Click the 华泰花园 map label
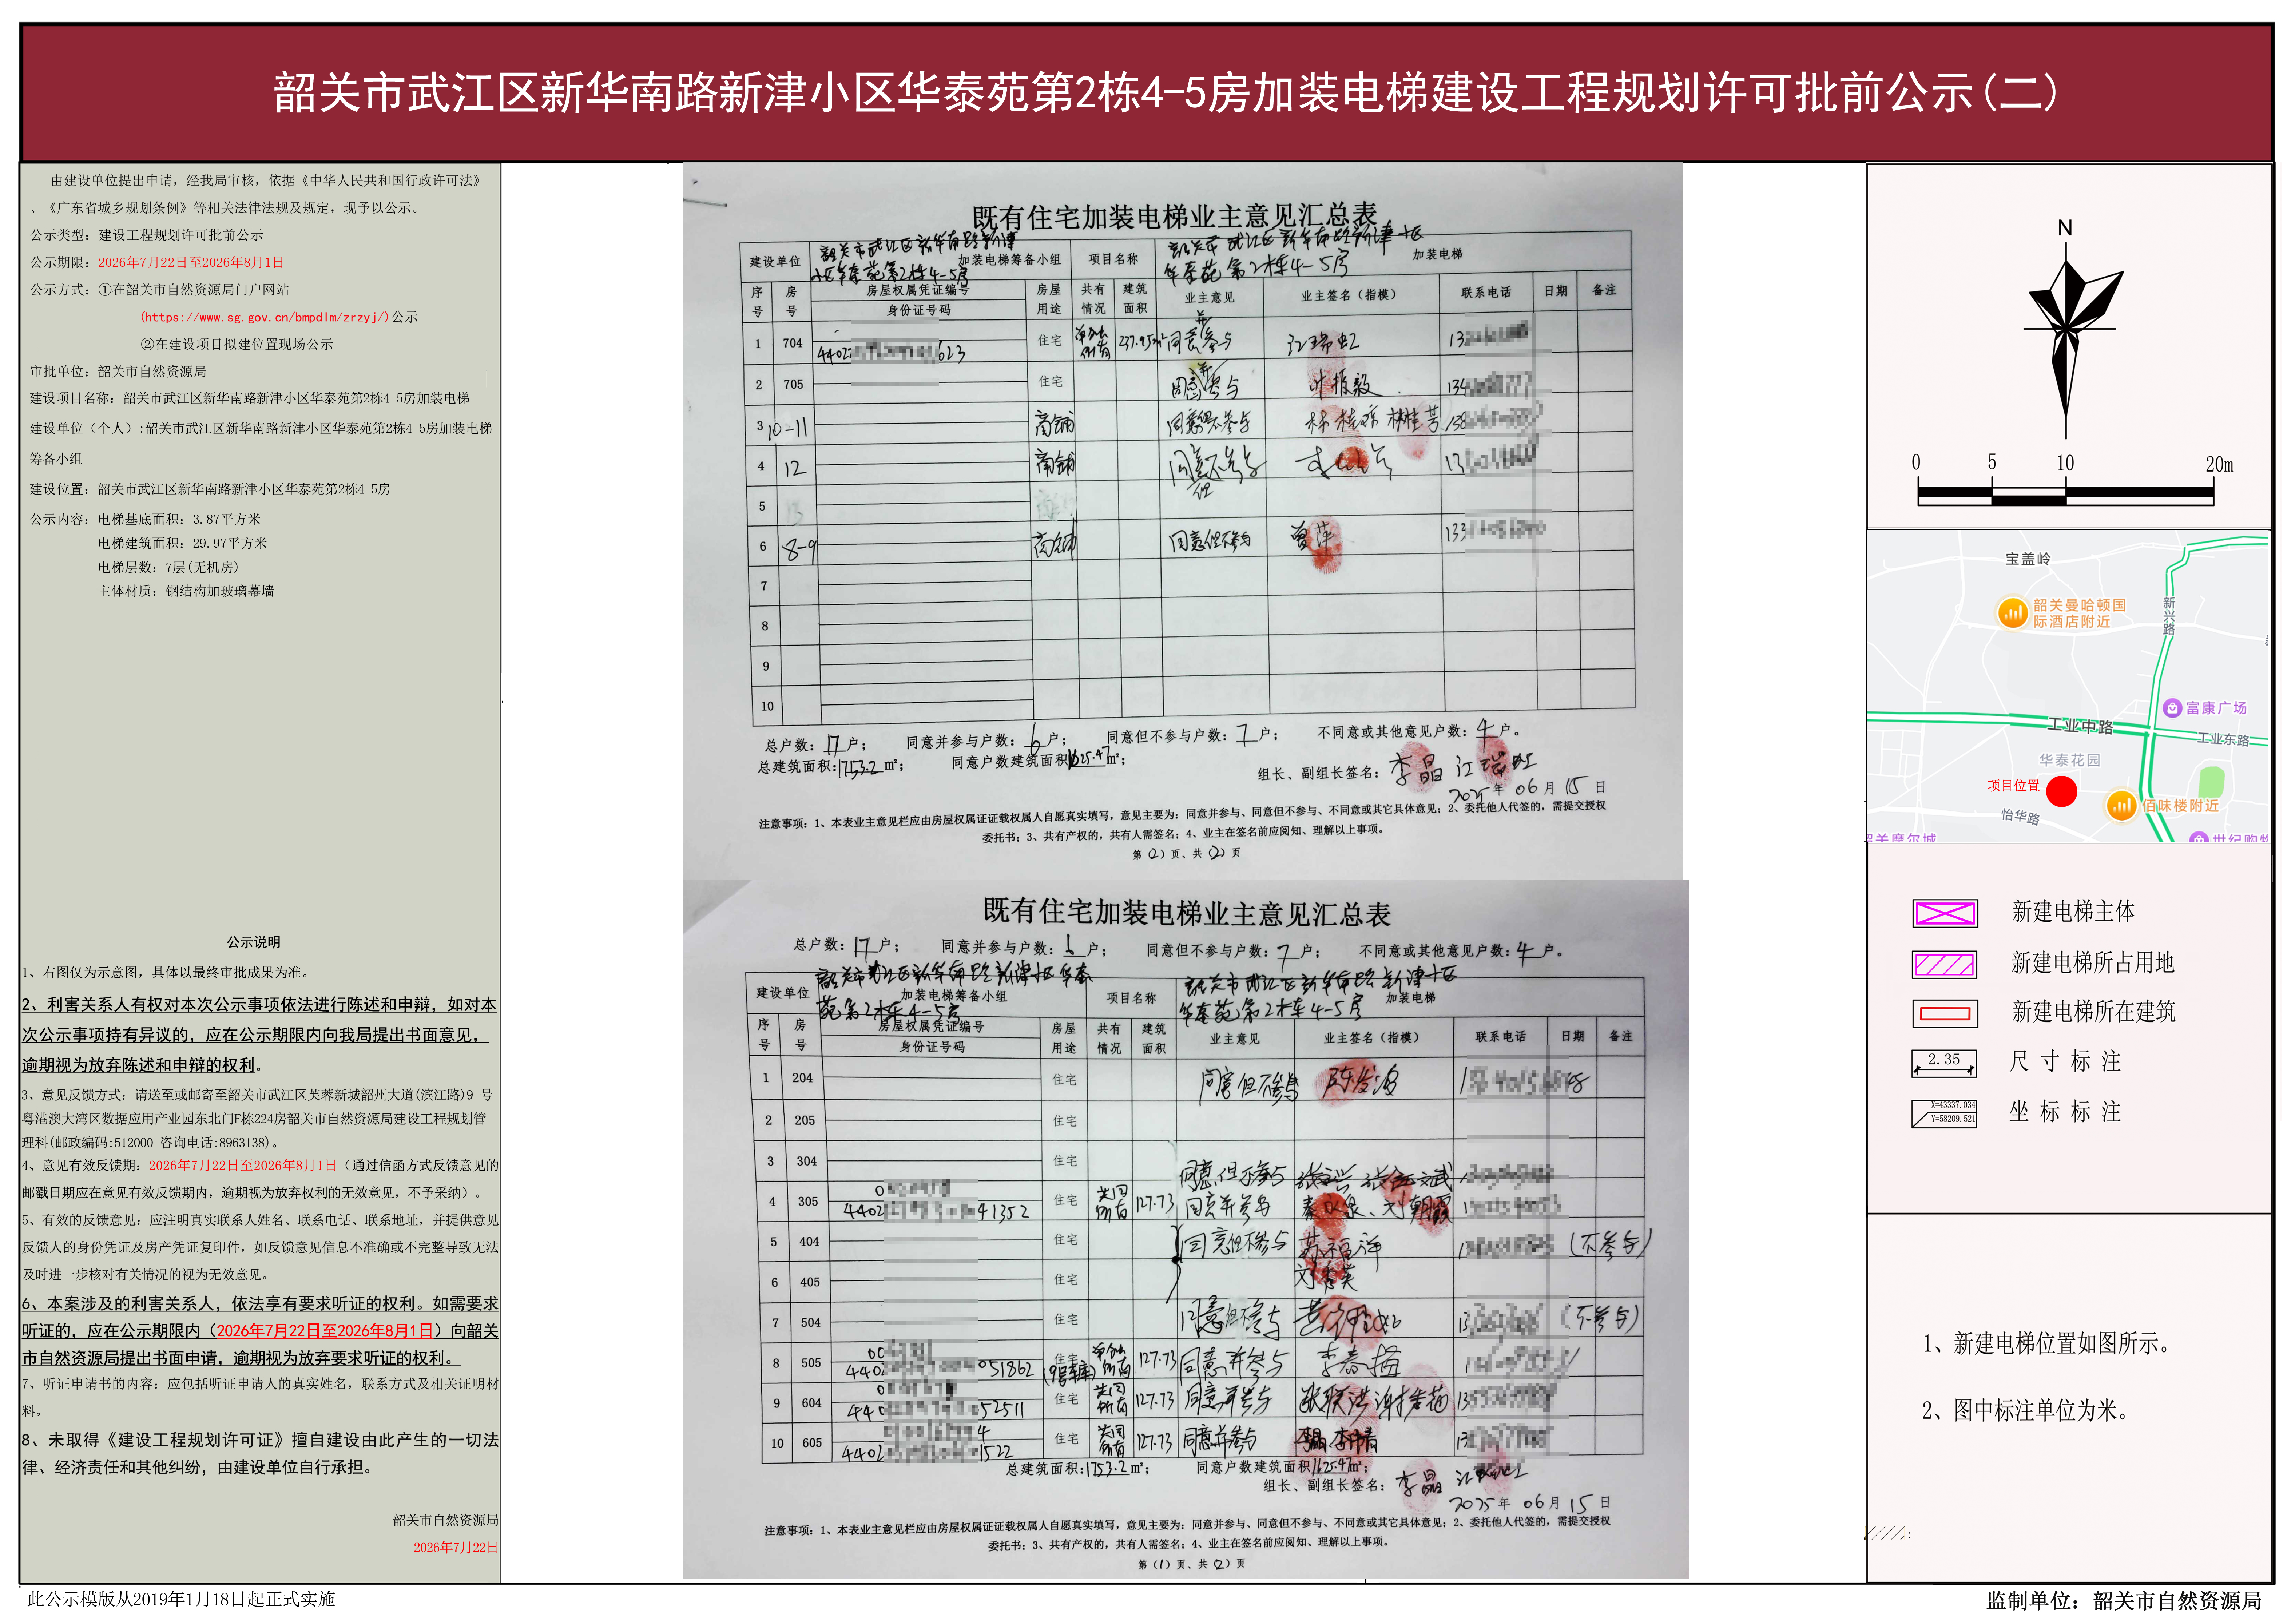The image size is (2295, 1624). (x=2070, y=760)
